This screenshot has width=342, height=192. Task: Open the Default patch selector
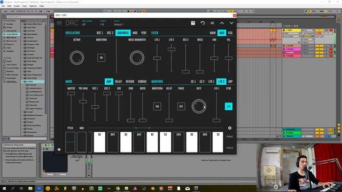tap(119, 23)
